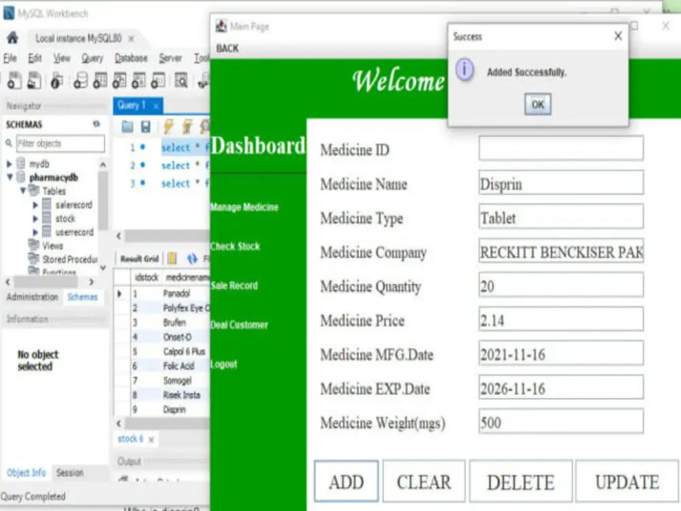
Task: Click OK on the Success dialog
Action: click(x=537, y=104)
